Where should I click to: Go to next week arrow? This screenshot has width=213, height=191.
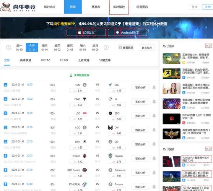tap(106, 47)
